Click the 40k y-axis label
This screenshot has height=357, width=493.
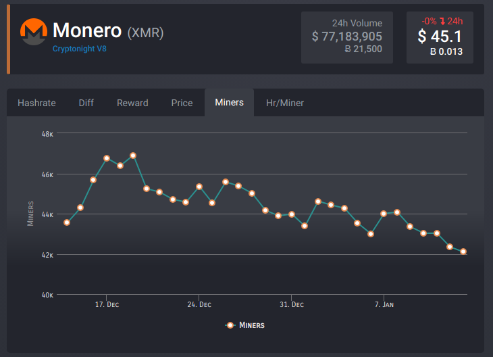point(47,295)
